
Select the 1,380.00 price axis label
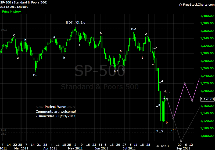point(207,23)
